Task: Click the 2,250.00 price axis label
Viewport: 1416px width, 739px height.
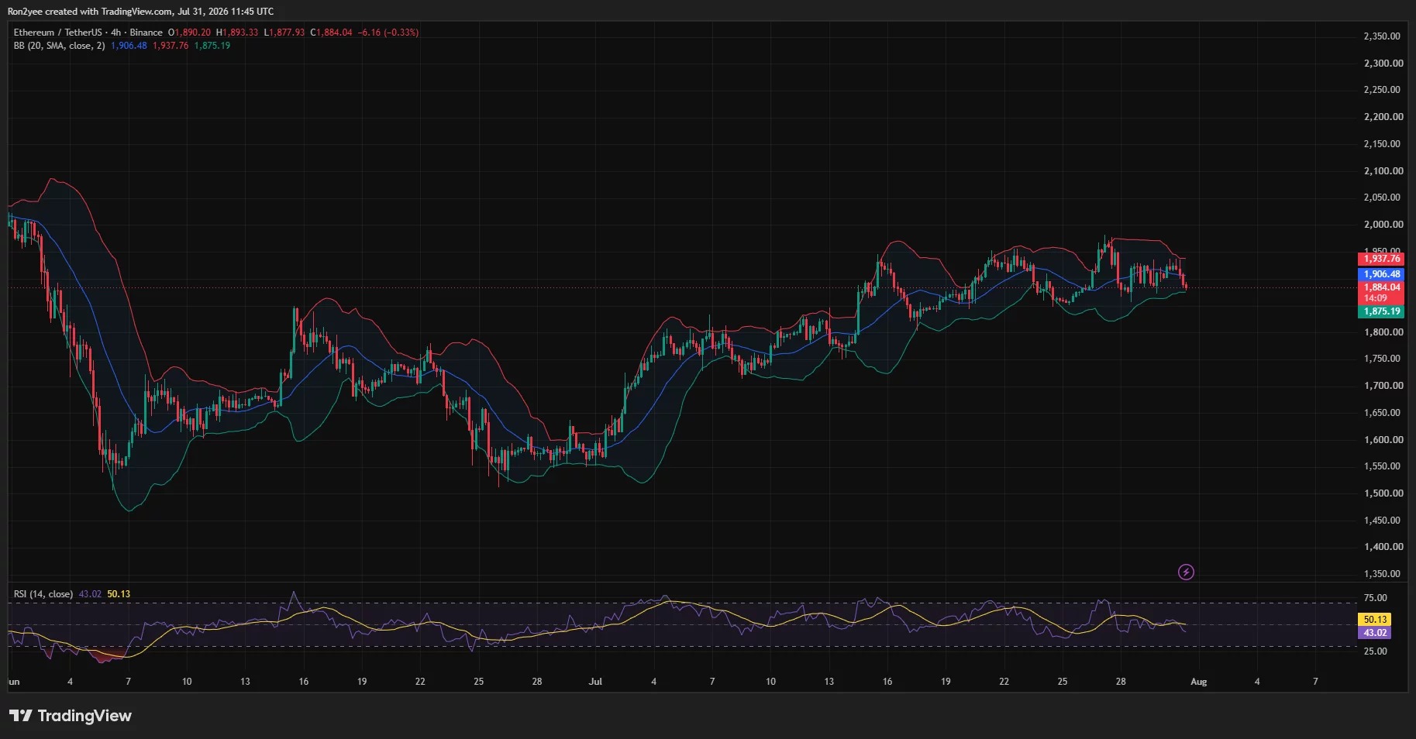Action: [x=1383, y=90]
